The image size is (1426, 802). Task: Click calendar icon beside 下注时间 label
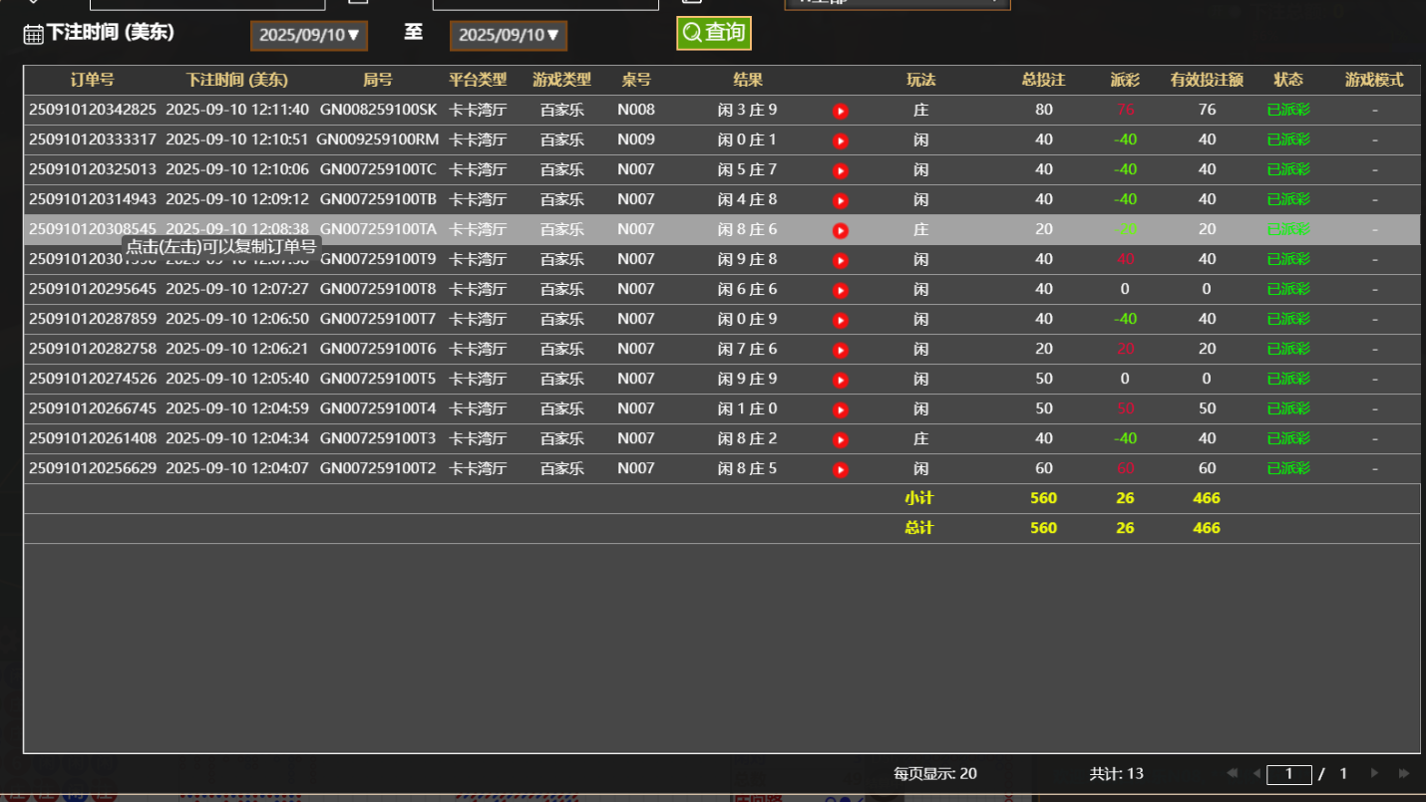[33, 34]
